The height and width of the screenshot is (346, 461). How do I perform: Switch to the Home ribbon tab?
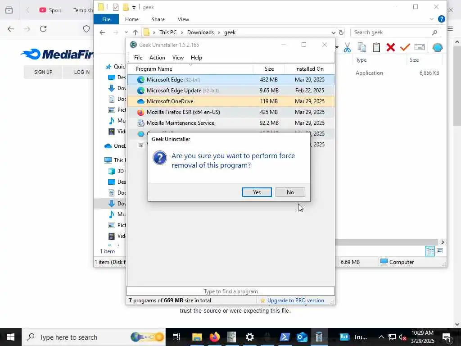132,19
